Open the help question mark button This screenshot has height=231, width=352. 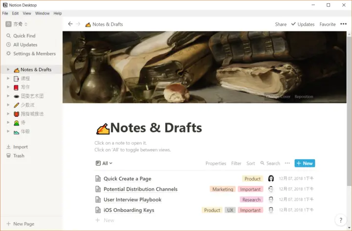click(x=341, y=220)
